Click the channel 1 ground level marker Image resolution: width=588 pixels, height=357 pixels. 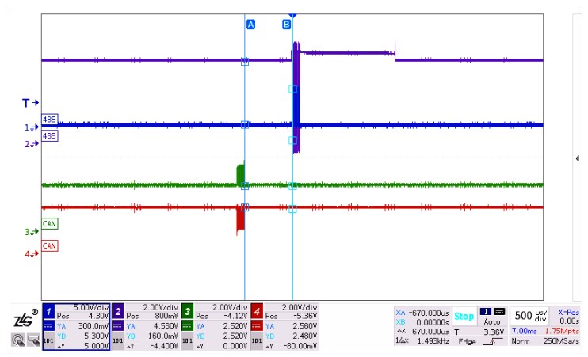32,127
